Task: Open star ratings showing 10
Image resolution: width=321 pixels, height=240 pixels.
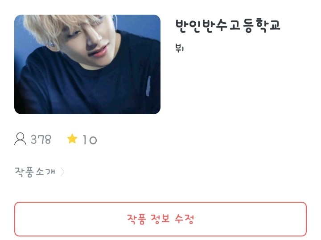Action: pyautogui.click(x=90, y=140)
